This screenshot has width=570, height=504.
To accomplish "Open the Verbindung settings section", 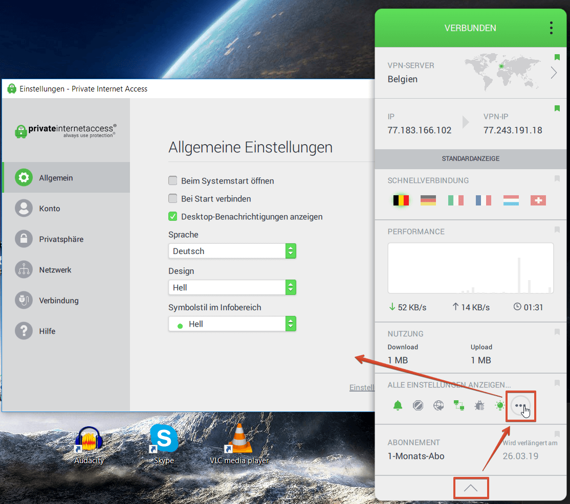I will [x=66, y=300].
